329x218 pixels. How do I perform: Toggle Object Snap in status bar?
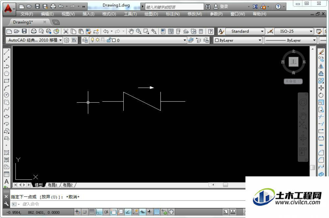[114, 212]
